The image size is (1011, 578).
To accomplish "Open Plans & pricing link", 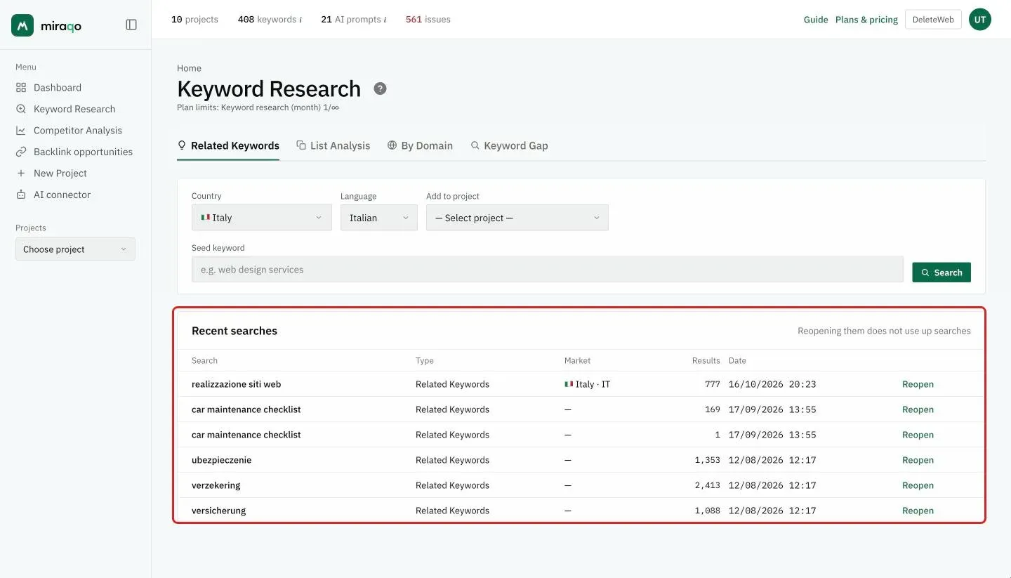I will (x=866, y=20).
